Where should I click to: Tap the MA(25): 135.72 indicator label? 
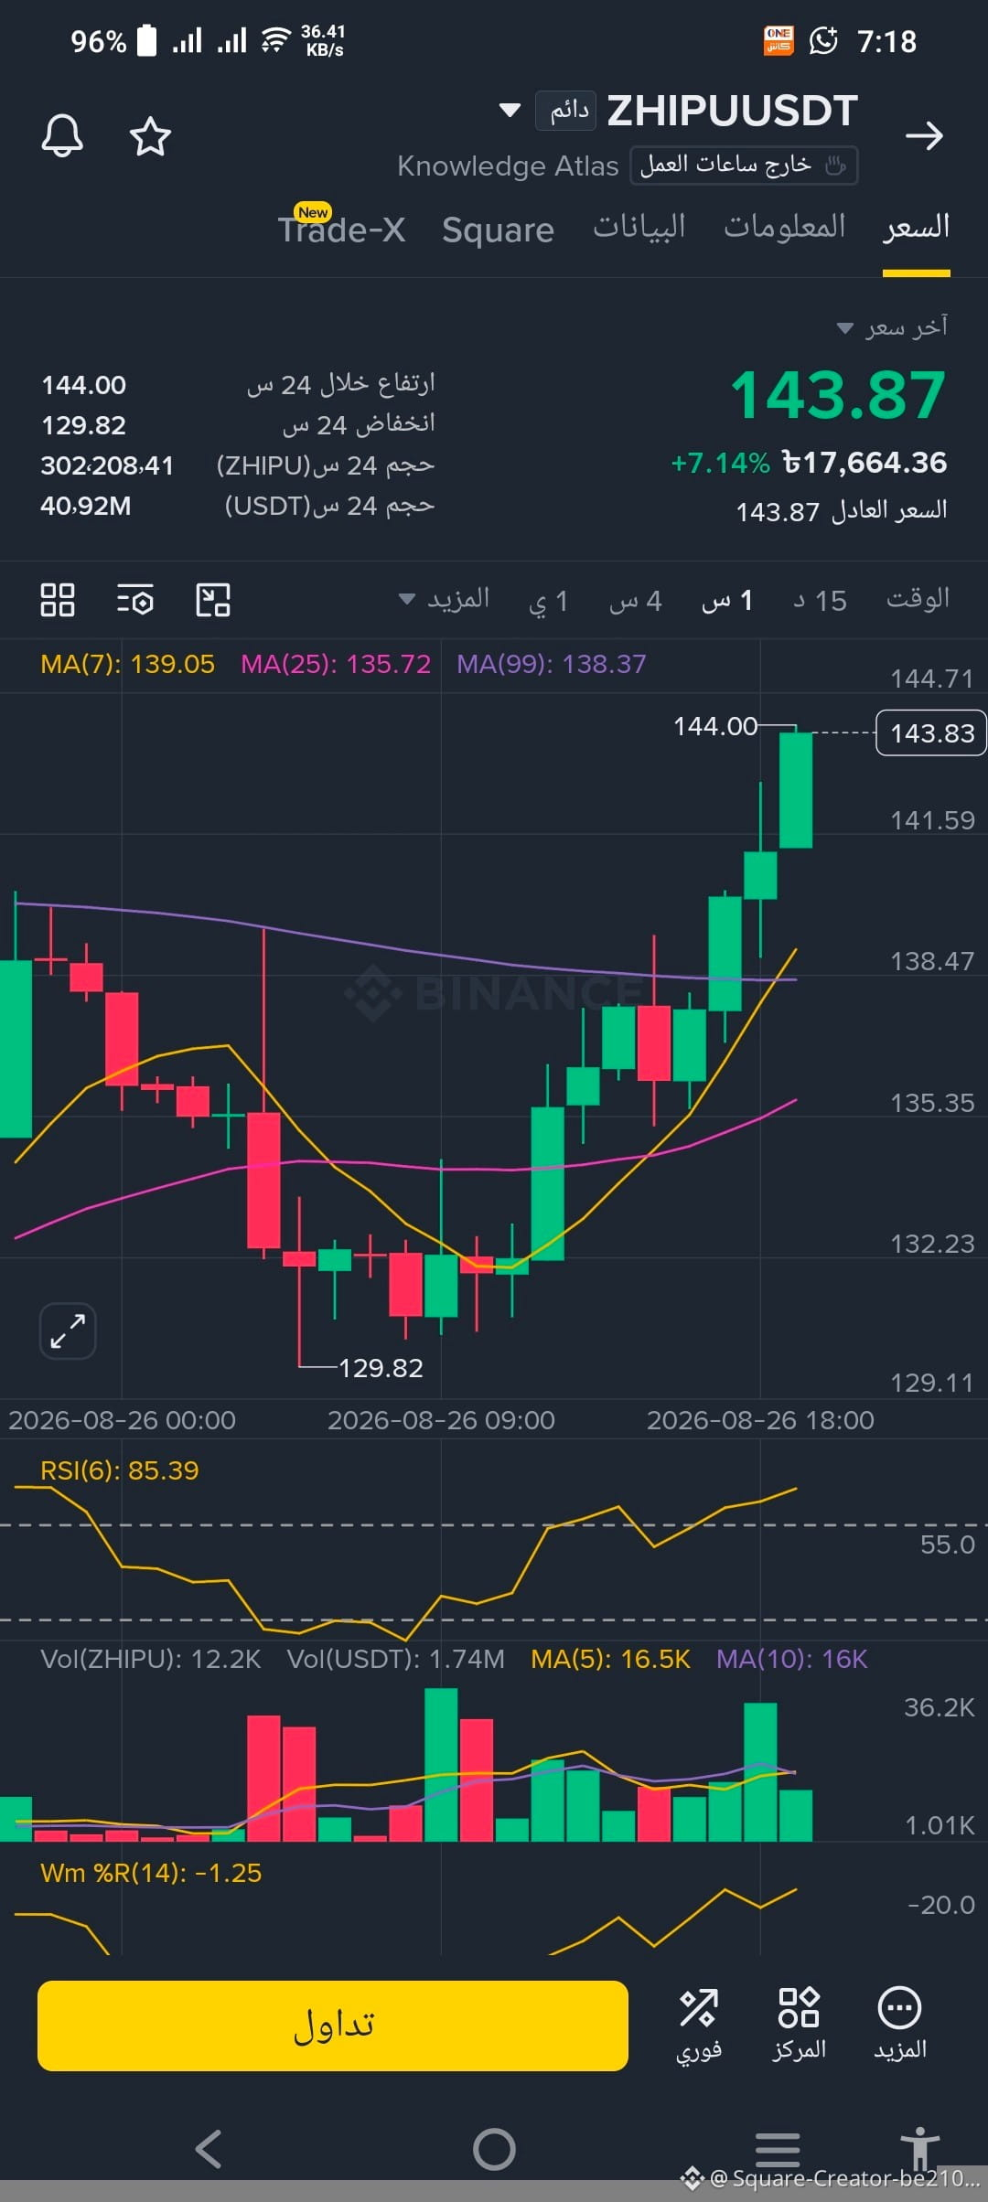[x=336, y=664]
